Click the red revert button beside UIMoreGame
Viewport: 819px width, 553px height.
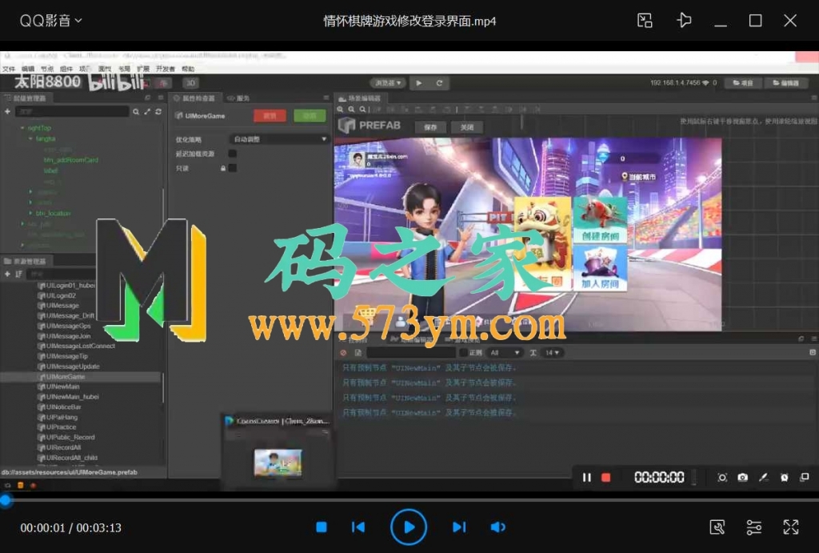click(270, 115)
